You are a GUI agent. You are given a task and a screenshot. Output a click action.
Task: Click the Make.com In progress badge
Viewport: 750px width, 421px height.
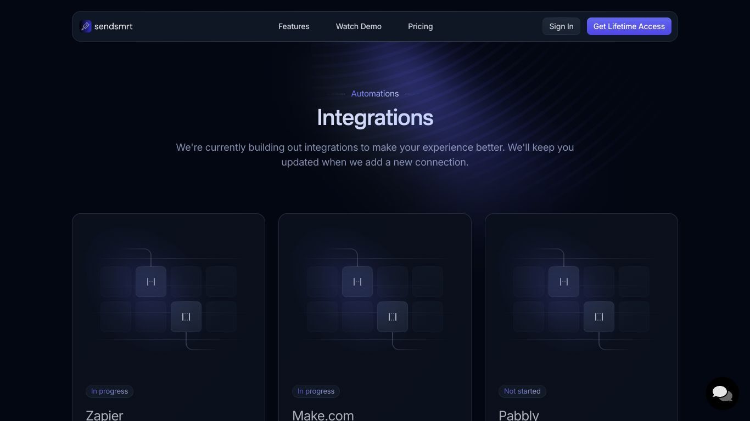coord(316,391)
